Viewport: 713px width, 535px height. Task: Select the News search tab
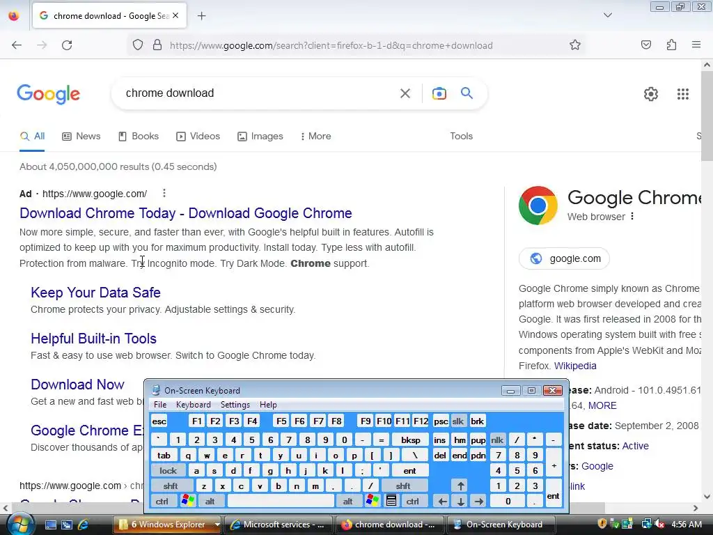pos(81,136)
